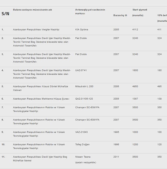Click Chanqan SC-6391FA in row 8

87,120
